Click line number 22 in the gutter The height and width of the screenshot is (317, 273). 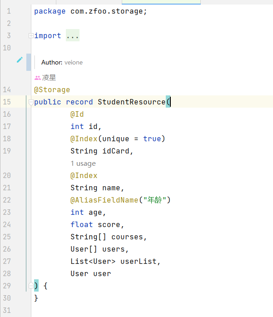(7, 200)
